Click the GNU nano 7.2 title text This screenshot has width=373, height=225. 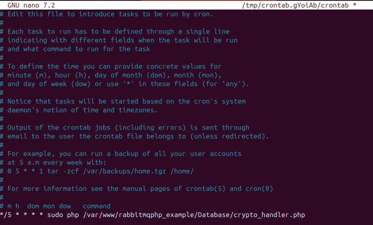tap(31, 5)
